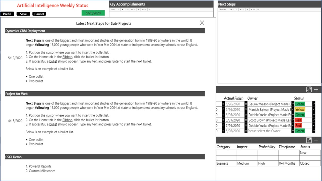The height and width of the screenshot is (181, 322).
Task: Click the Yellow status in Manish Sajwan row
Action: (300, 110)
